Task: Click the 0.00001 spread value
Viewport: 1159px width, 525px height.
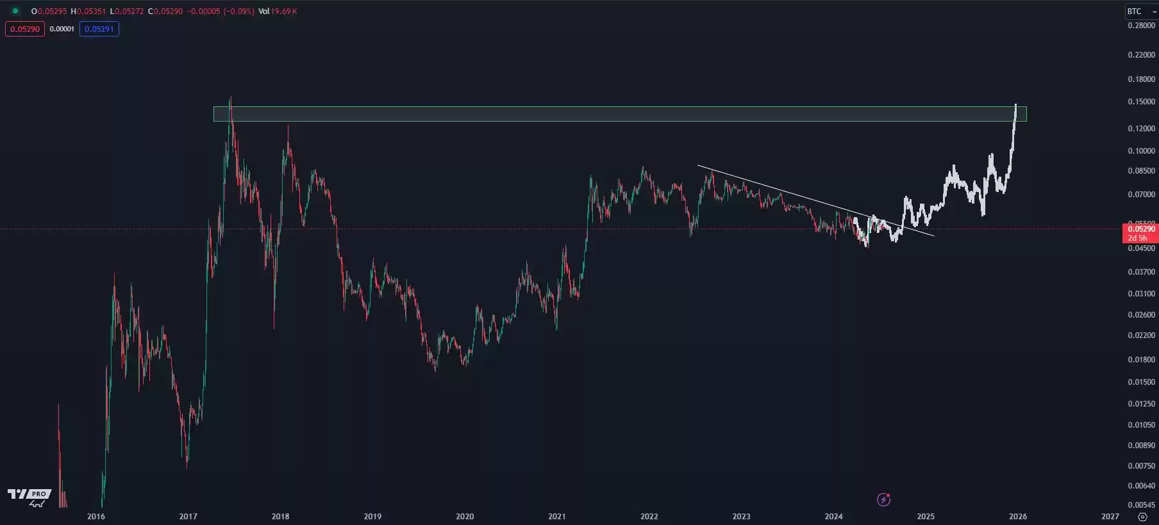Action: (62, 29)
